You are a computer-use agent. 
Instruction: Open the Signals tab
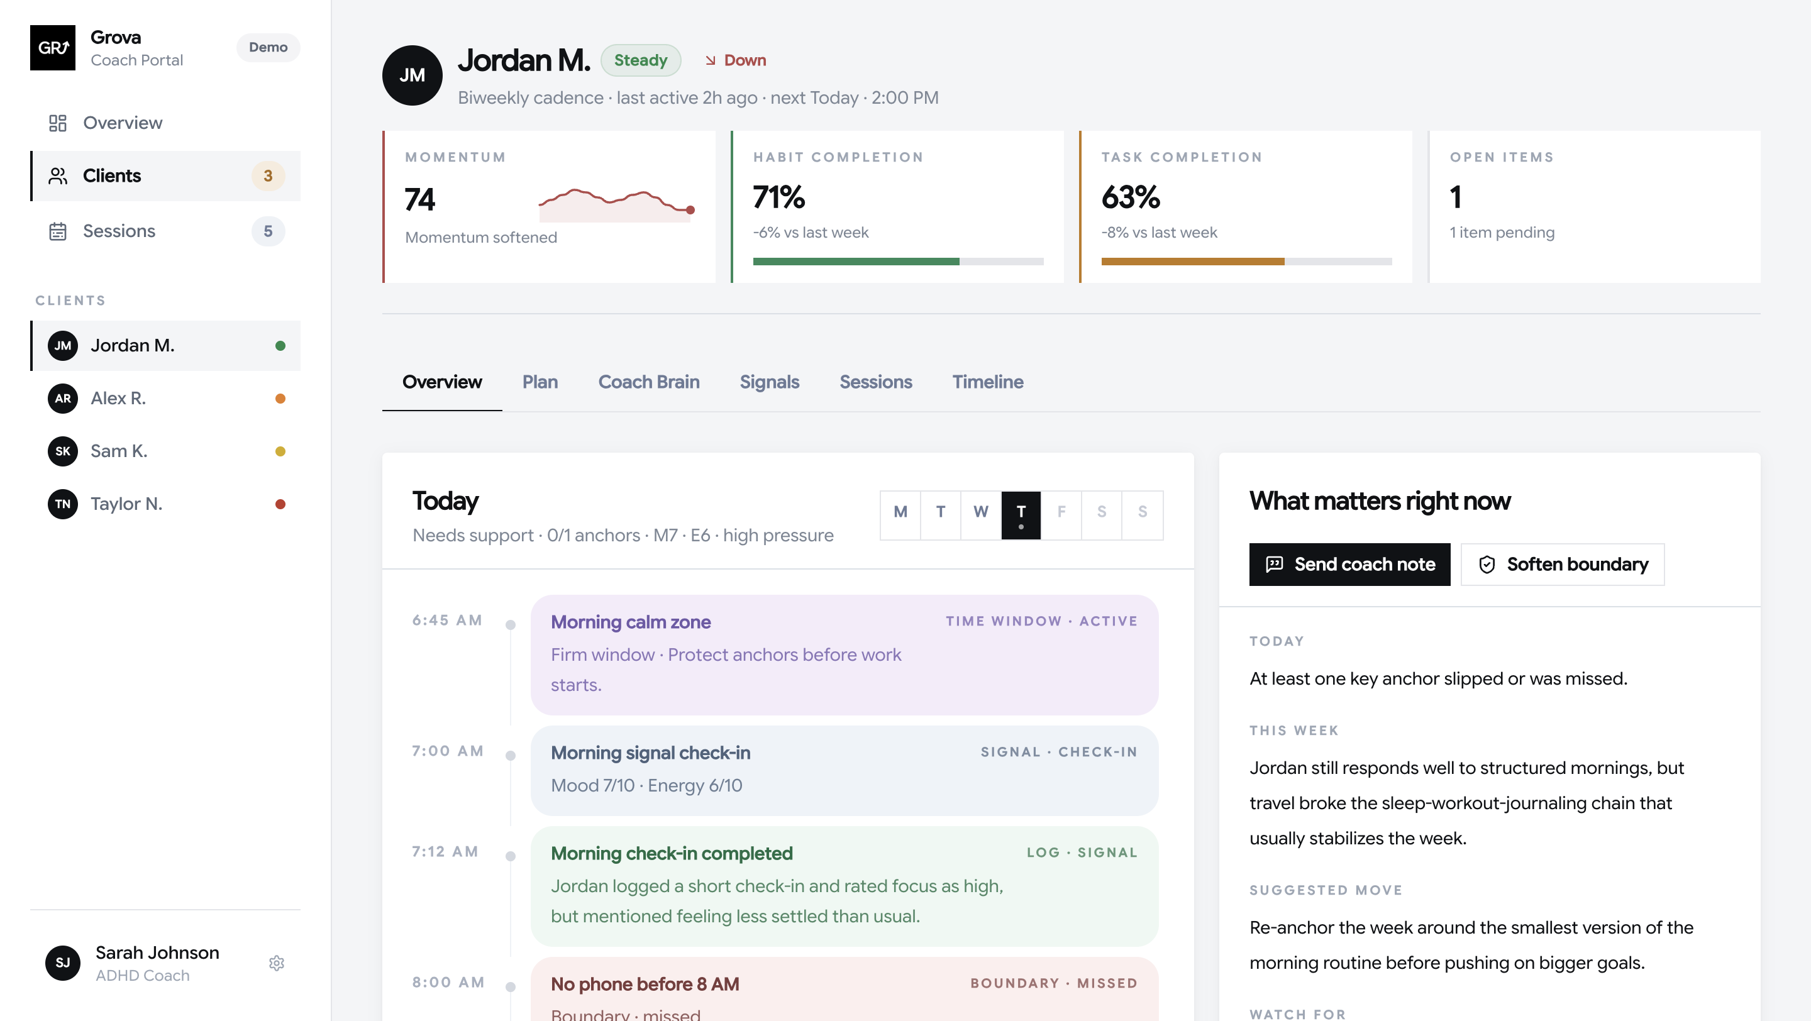pyautogui.click(x=769, y=382)
